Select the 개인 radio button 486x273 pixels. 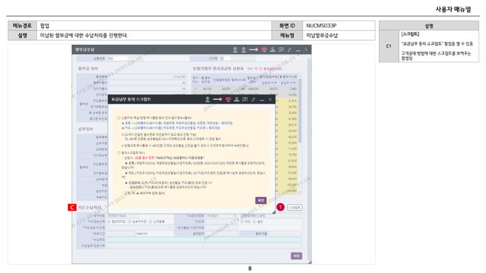242,221
